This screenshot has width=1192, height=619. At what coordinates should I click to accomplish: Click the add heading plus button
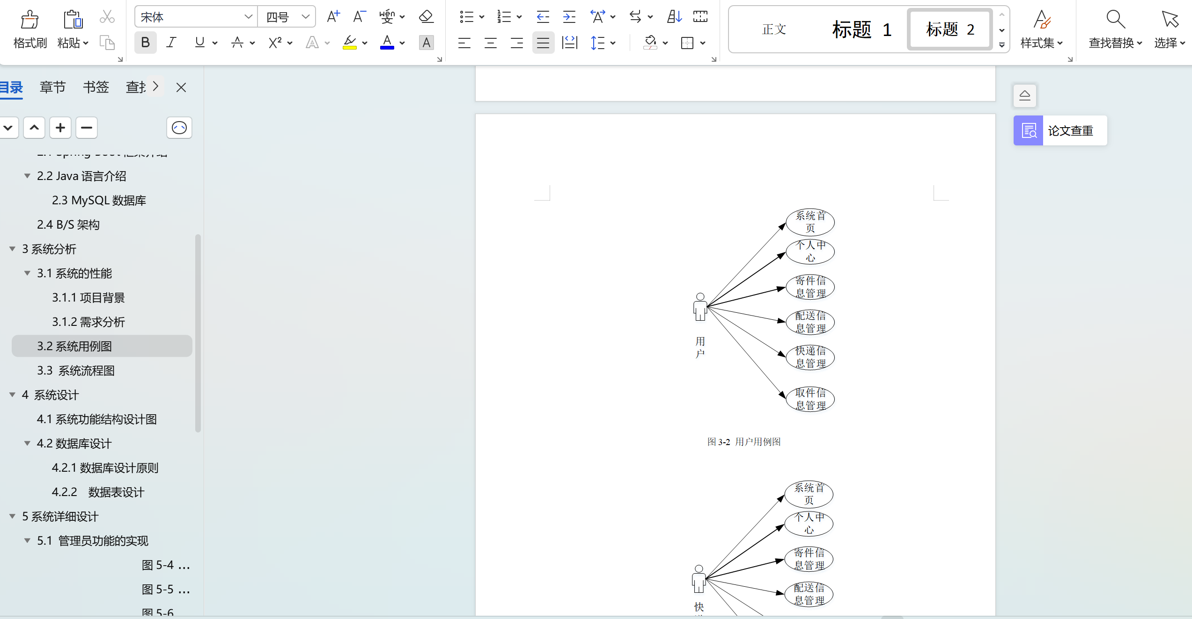pos(60,128)
